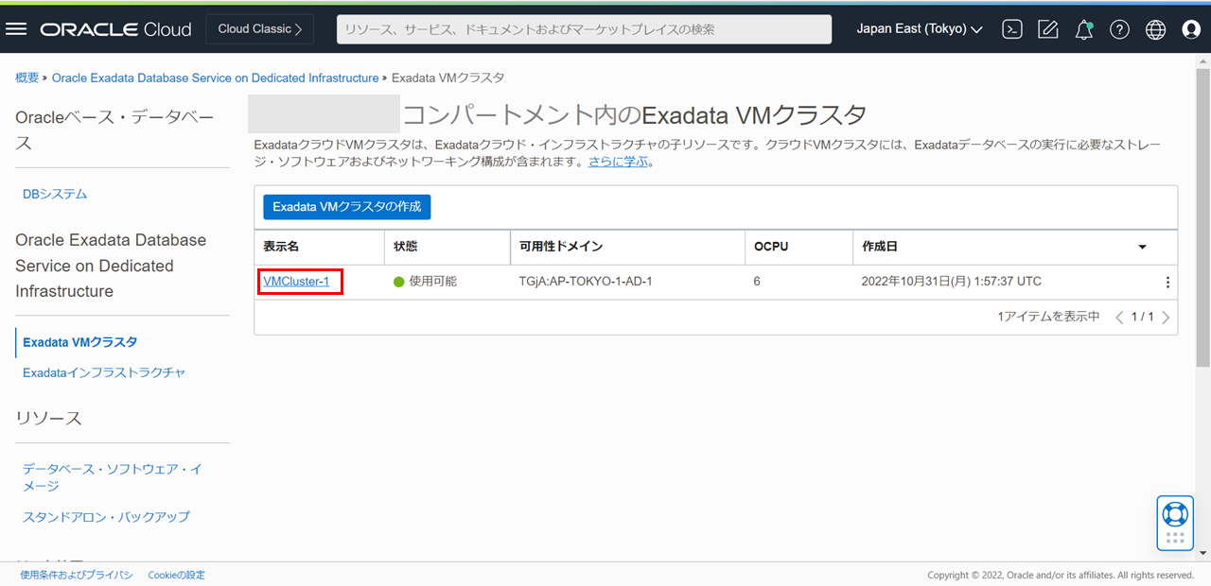Open the help question mark menu
The width and height of the screenshot is (1211, 586).
1119,29
